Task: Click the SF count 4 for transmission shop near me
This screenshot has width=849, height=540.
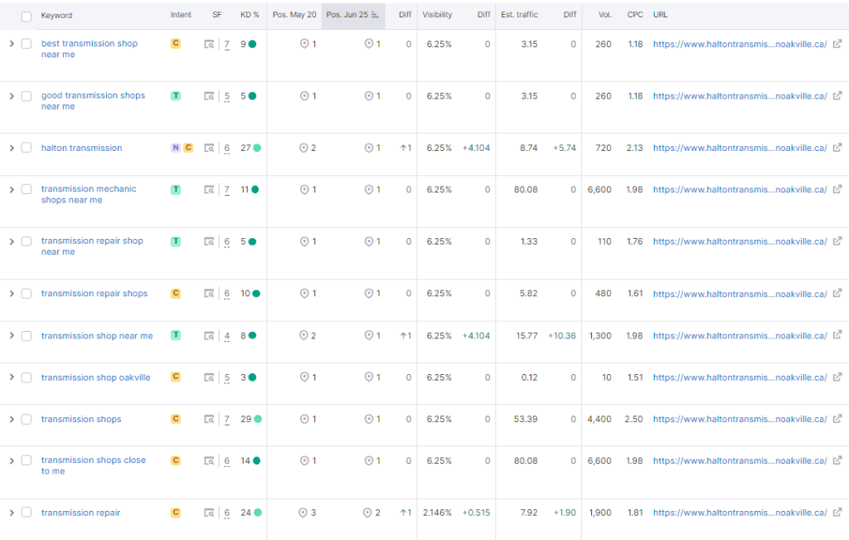Action: tap(227, 336)
